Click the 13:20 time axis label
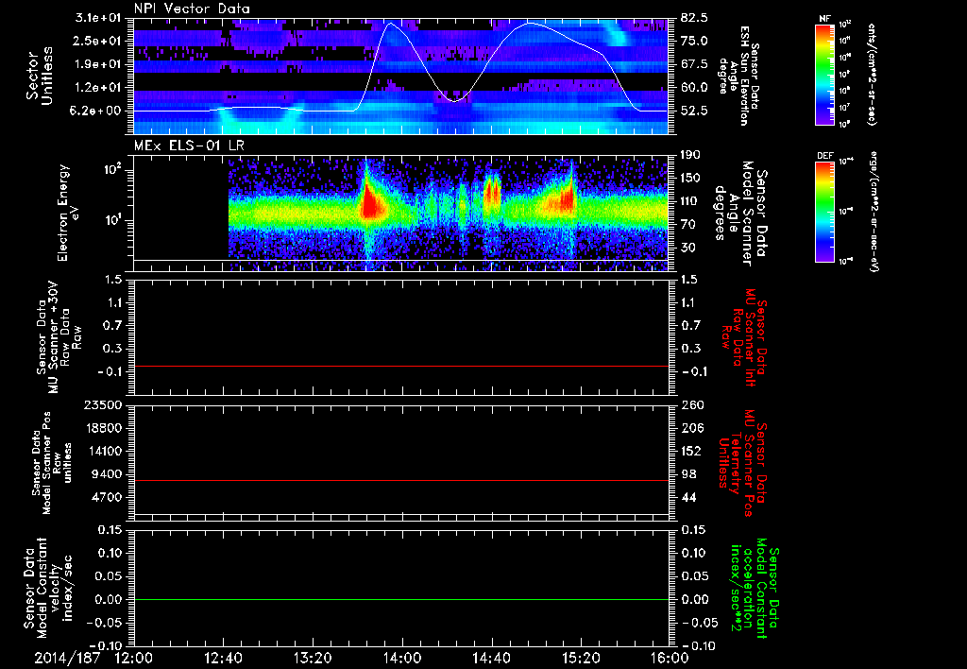Screen dimensions: 967x669 313,658
